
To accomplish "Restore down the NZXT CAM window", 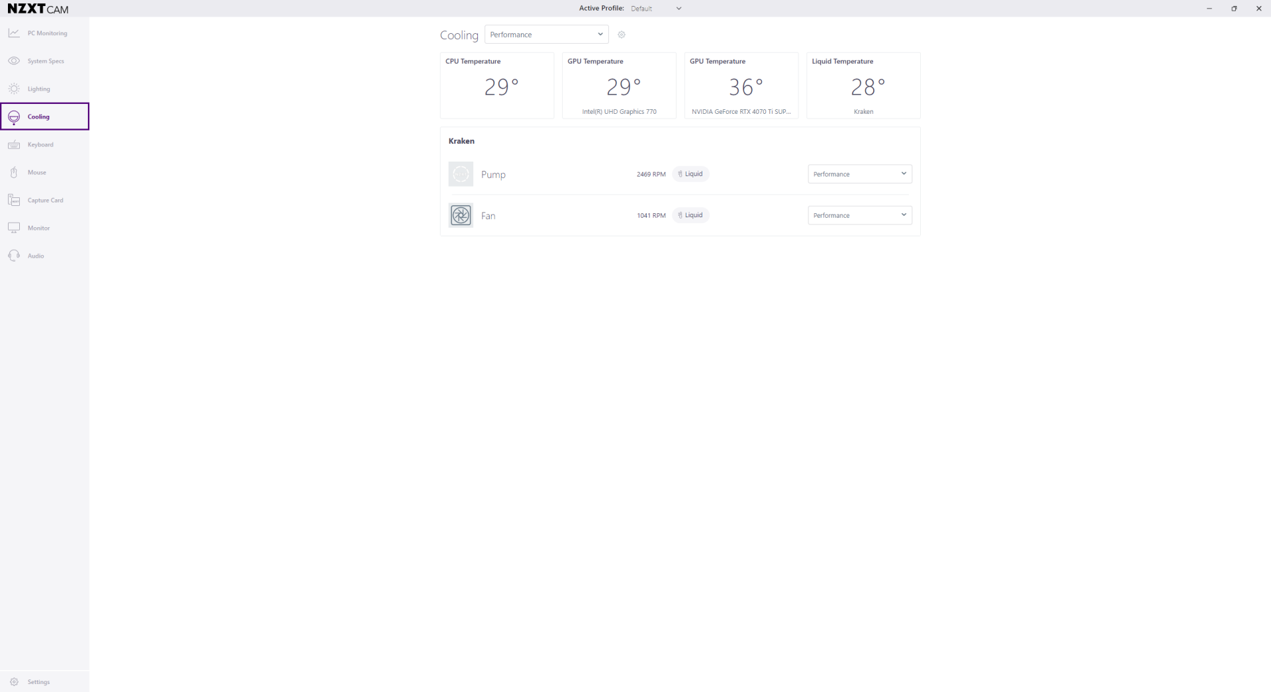I will pos(1234,9).
